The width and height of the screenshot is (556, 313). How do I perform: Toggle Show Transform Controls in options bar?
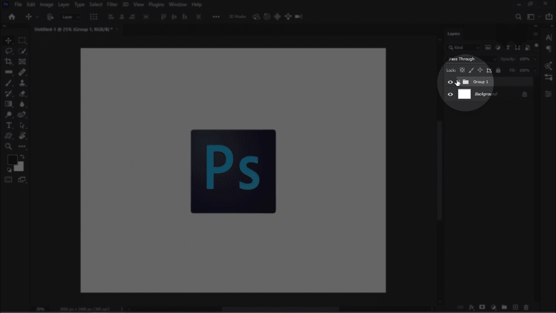click(94, 17)
